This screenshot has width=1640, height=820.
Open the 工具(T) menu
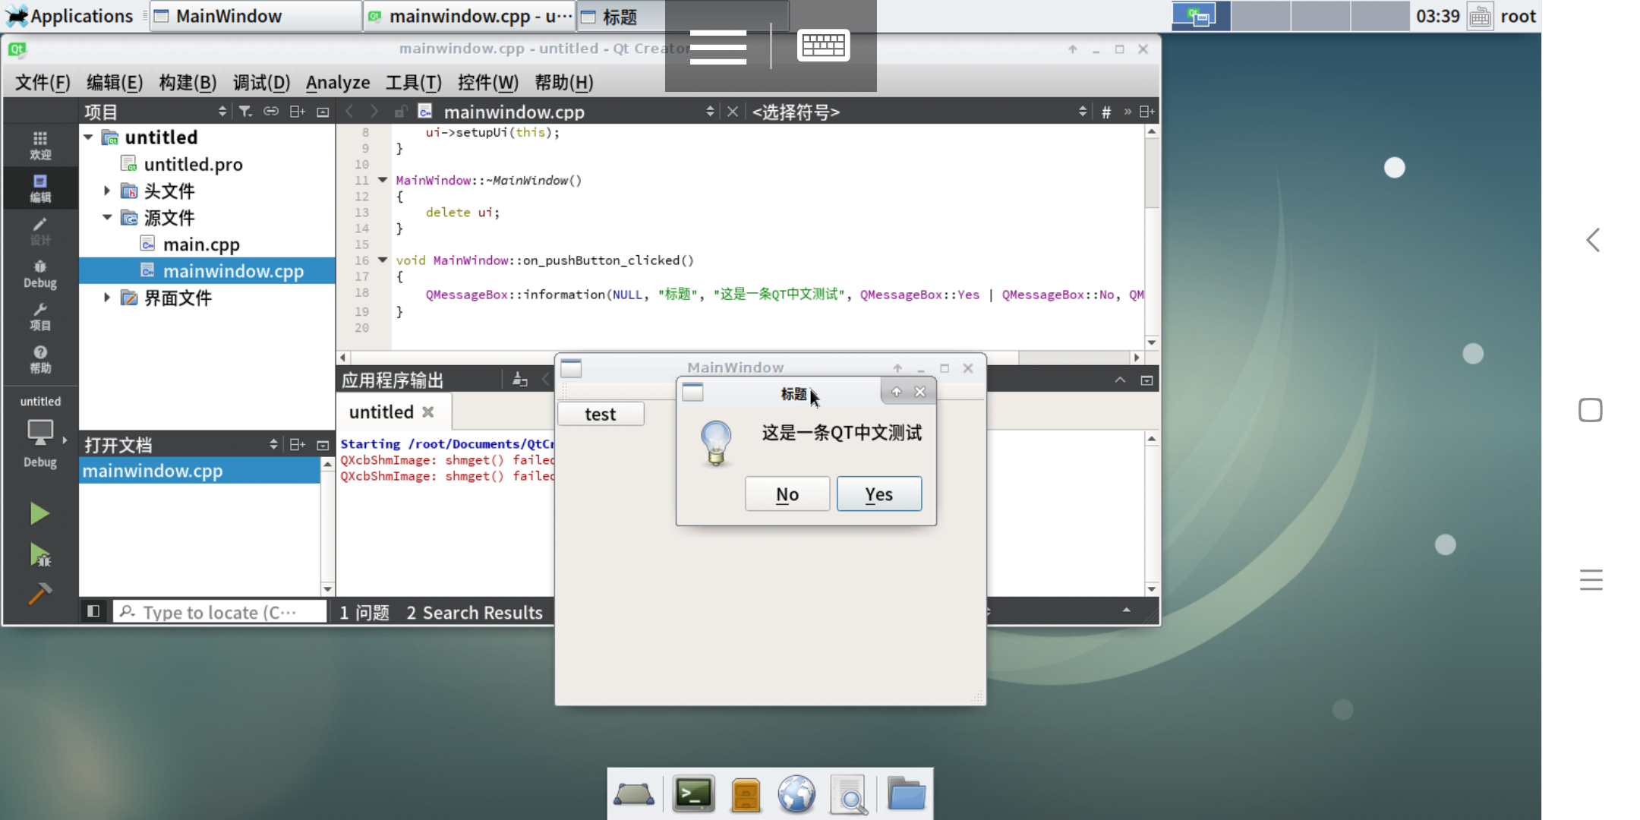coord(414,82)
